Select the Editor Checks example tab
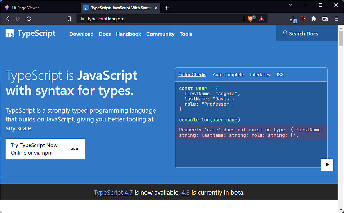Screen dimensions: 344x213 [192, 75]
